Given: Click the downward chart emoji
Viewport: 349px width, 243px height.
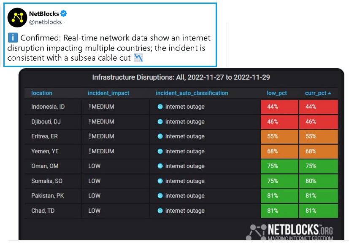Looking at the screenshot, I should point(138,58).
